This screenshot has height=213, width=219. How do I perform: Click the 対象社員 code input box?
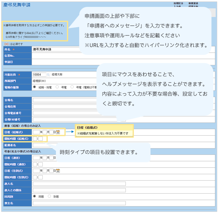tap(39, 75)
